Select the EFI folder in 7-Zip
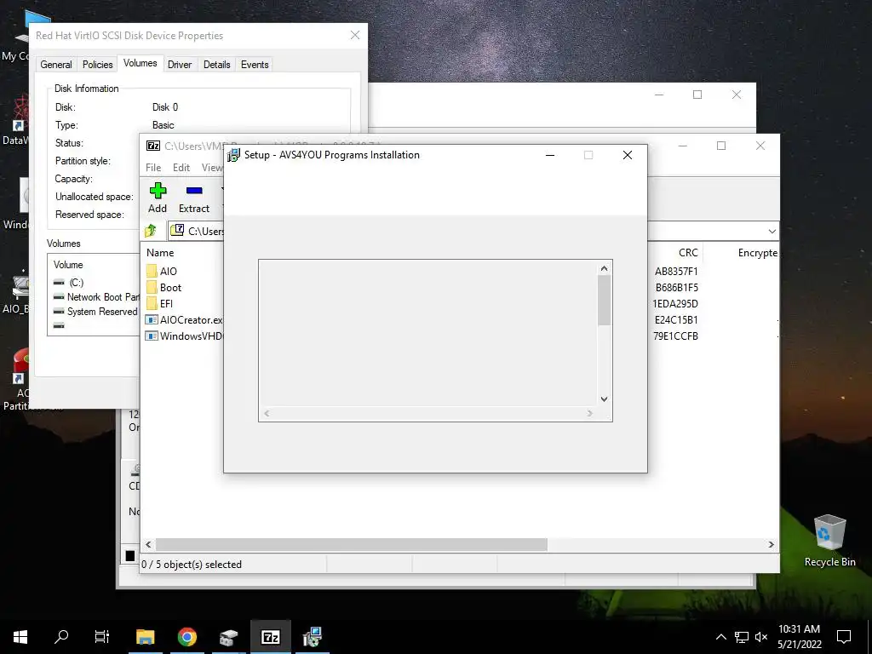 tap(159, 304)
